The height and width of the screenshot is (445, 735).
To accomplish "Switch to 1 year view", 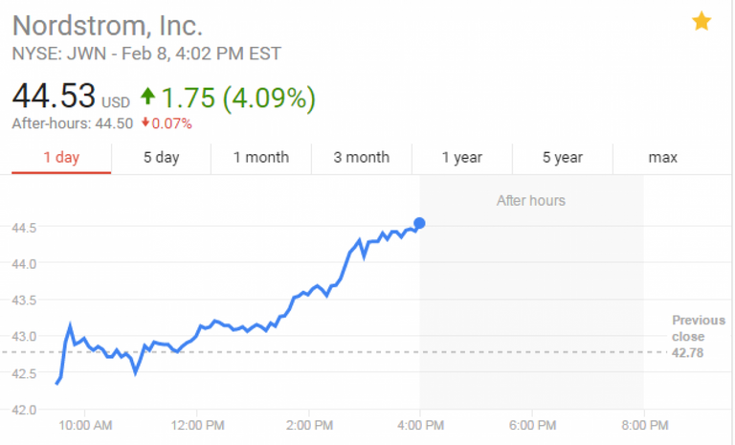I will [x=461, y=158].
